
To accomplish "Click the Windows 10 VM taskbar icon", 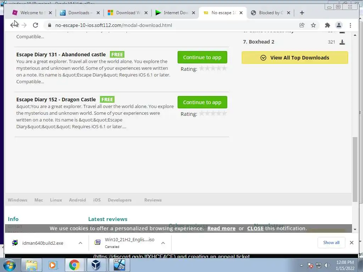I will click(119, 265).
